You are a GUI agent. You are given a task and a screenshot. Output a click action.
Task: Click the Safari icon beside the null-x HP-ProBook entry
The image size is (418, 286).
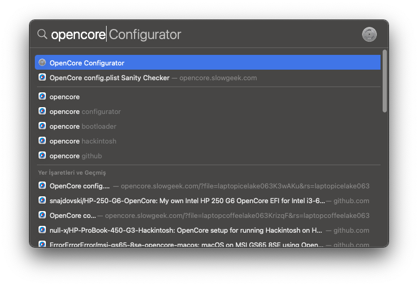[x=42, y=230]
